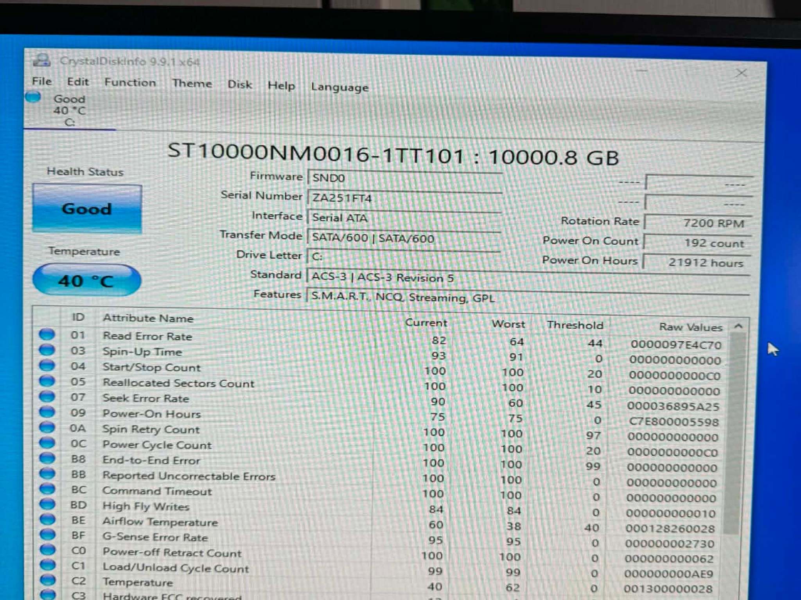Click the status circle for Command Timeout
The width and height of the screenshot is (801, 600).
coord(47,489)
